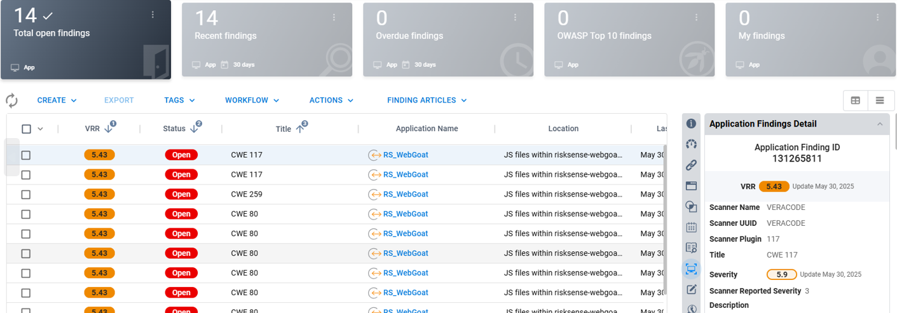The height and width of the screenshot is (313, 897).
Task: Click the Status column sort arrow
Action: pyautogui.click(x=194, y=128)
